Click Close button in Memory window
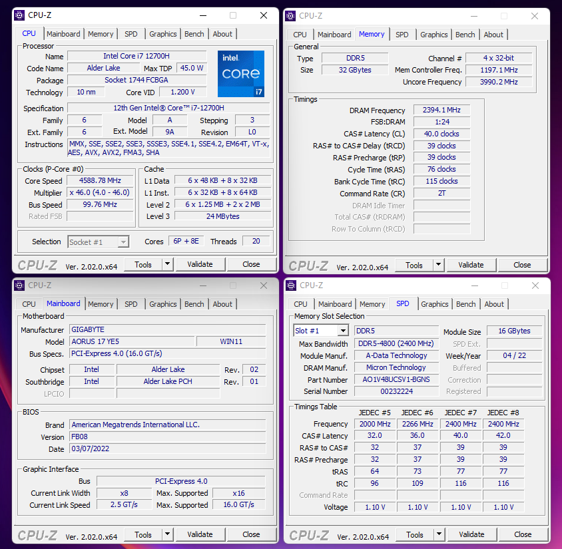The height and width of the screenshot is (549, 562). [x=522, y=265]
